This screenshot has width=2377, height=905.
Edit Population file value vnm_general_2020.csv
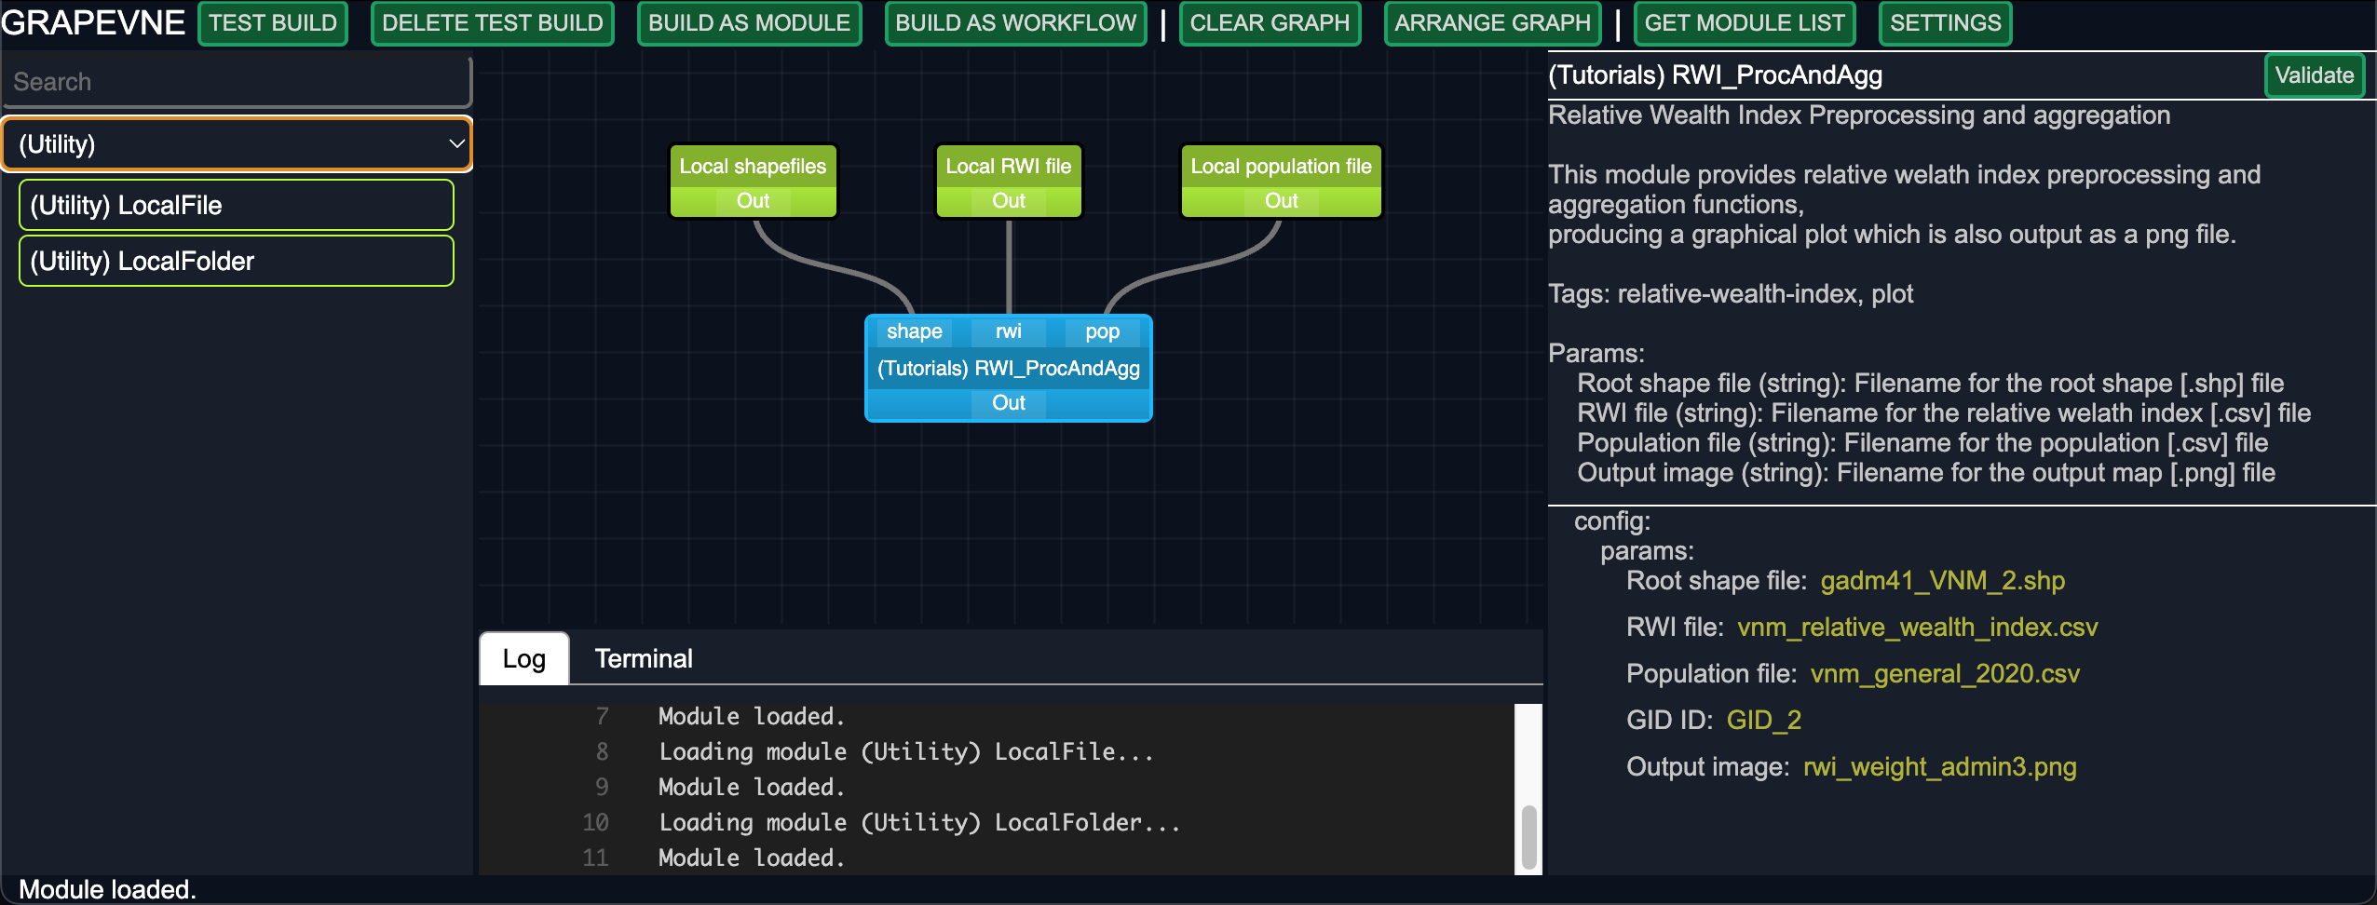[1945, 674]
